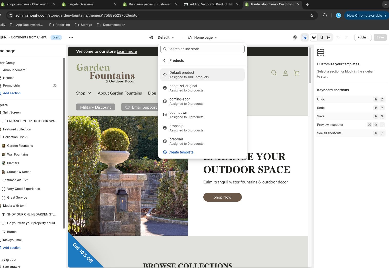Click the Create template link

tap(181, 152)
